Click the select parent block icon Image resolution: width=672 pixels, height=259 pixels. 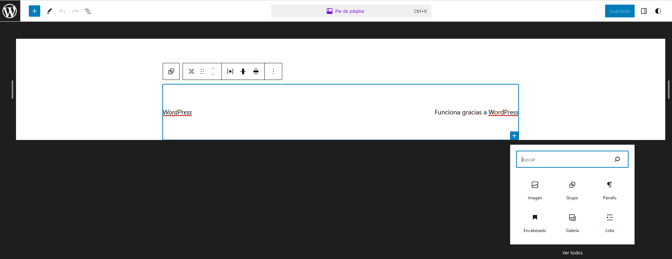click(x=171, y=71)
